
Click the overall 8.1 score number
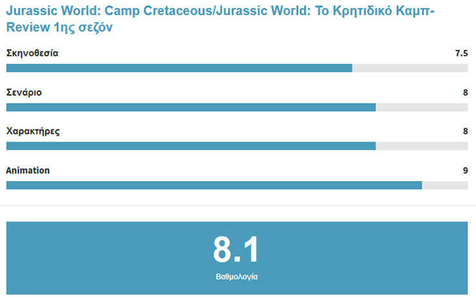point(236,250)
